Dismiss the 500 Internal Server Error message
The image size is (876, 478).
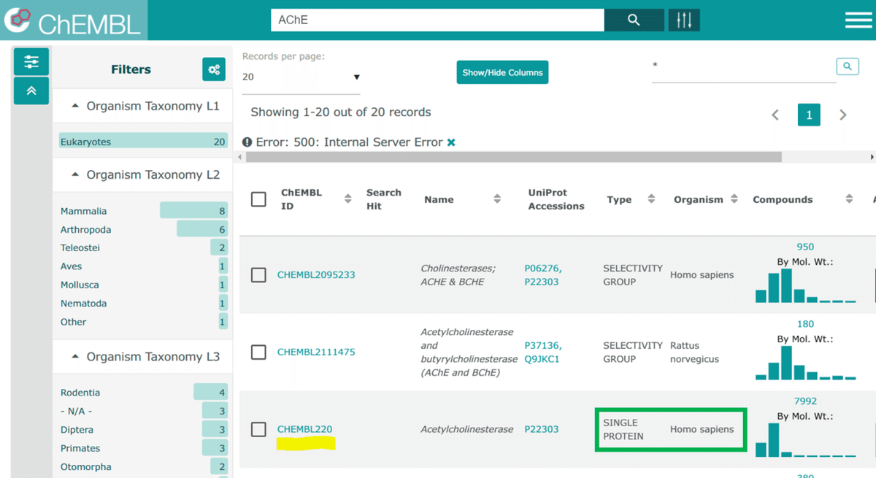coord(451,142)
